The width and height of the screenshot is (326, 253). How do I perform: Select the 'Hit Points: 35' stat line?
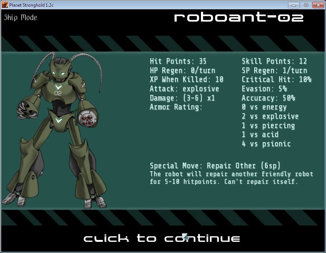click(178, 61)
